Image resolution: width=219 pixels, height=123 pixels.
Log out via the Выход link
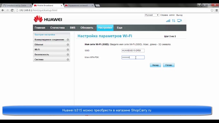tap(179, 15)
